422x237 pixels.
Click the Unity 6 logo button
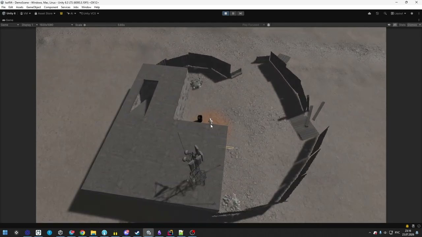pos(9,13)
